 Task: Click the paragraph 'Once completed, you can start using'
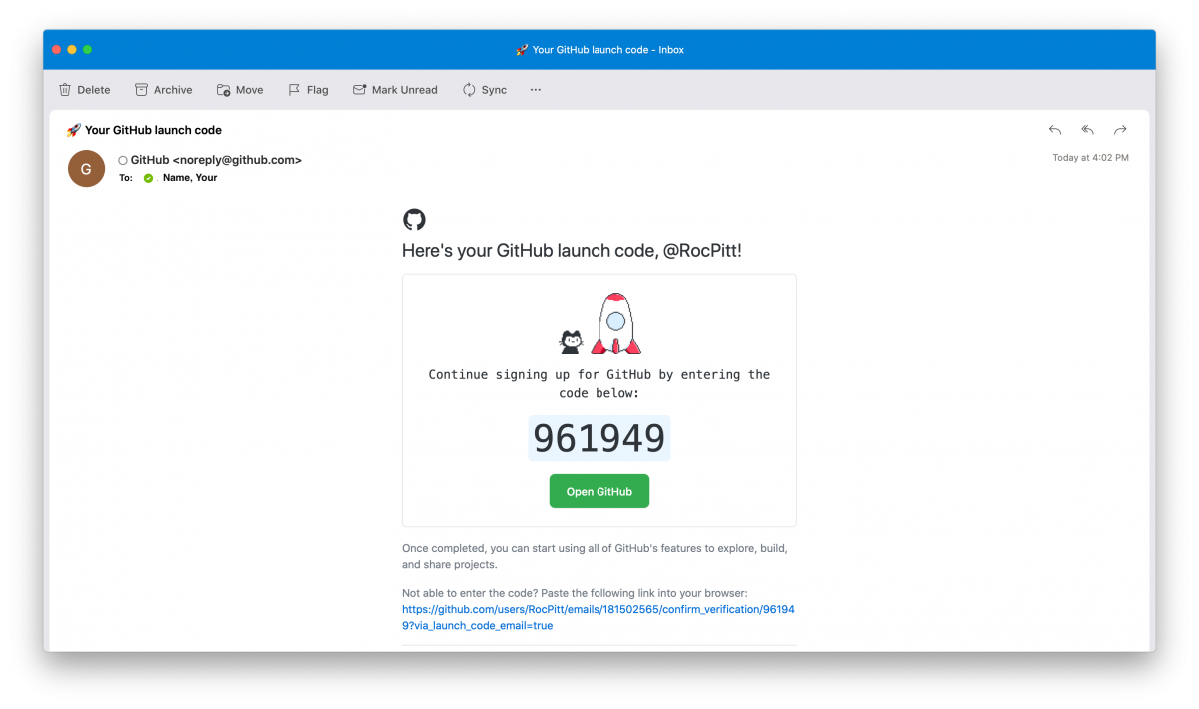tap(595, 557)
